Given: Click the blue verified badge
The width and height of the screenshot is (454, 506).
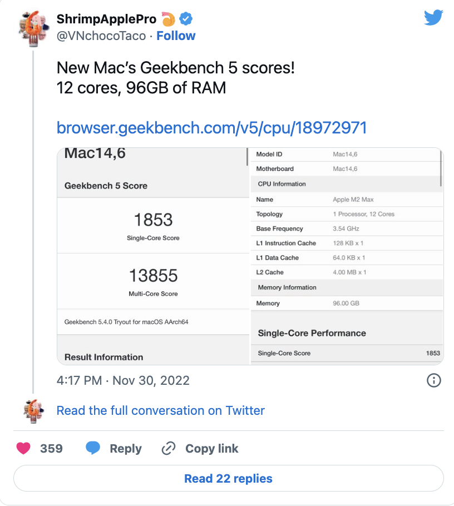Looking at the screenshot, I should (x=186, y=19).
